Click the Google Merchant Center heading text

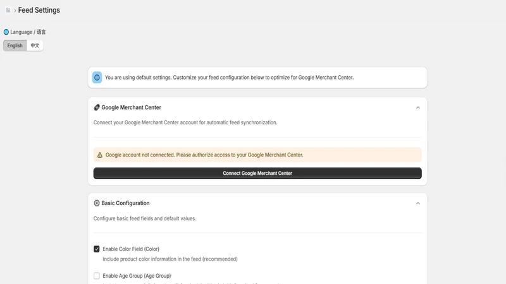point(131,107)
